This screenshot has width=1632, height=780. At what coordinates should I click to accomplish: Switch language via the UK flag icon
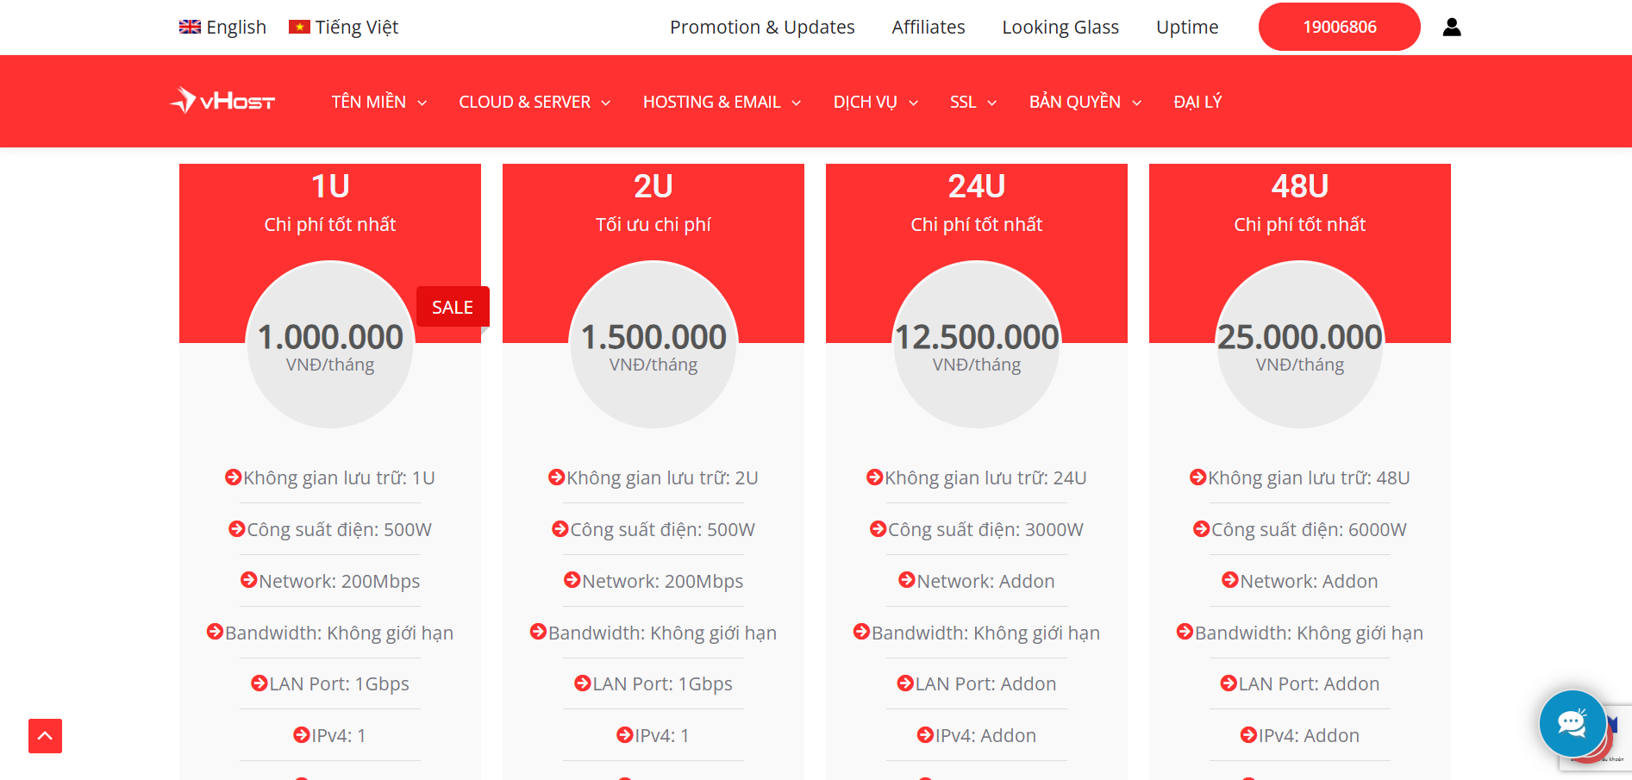190,28
